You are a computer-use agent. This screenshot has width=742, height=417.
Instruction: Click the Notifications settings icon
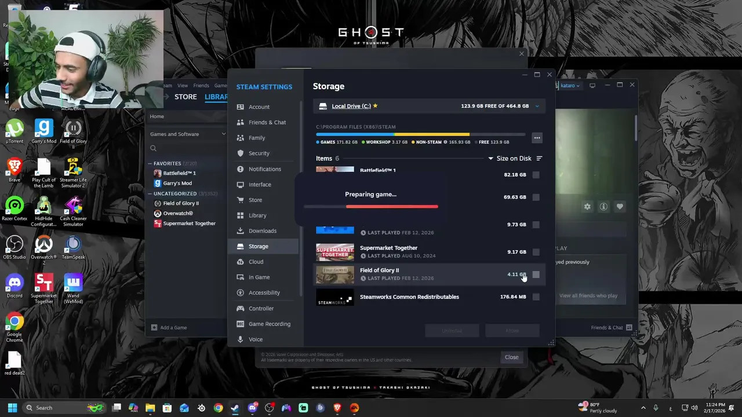(x=240, y=169)
